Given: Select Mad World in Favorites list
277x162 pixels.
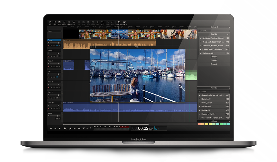Looking at the screenshot, I should [x=205, y=111].
